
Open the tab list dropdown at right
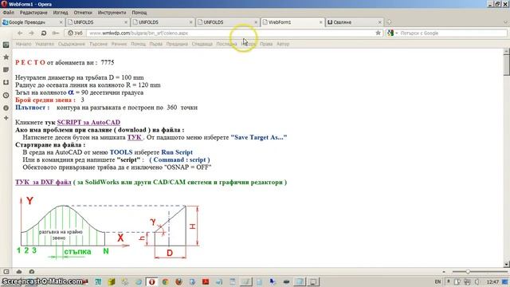point(505,22)
